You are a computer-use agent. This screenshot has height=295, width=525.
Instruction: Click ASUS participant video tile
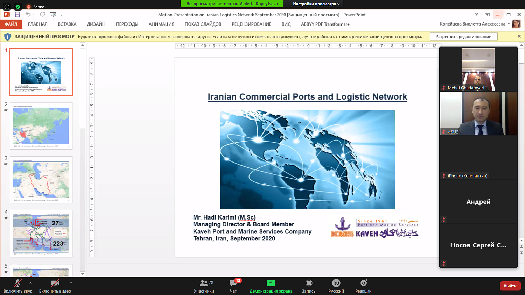pyautogui.click(x=478, y=113)
